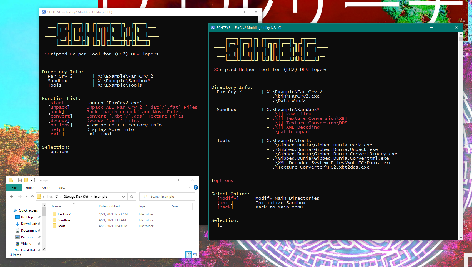Open Storage Disk (X:) from the breadcrumb

76,197
